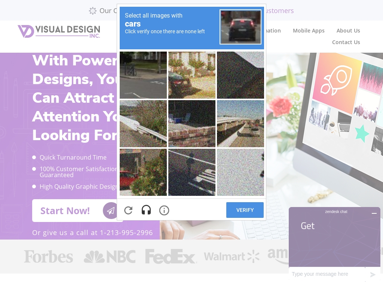Open the Mobile Apps menu item
Image resolution: width=383 pixels, height=287 pixels.
point(309,31)
